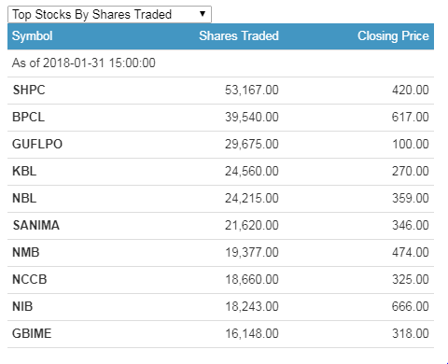
Task: Select the GBIME shares traded value 16,148.00
Action: (252, 334)
